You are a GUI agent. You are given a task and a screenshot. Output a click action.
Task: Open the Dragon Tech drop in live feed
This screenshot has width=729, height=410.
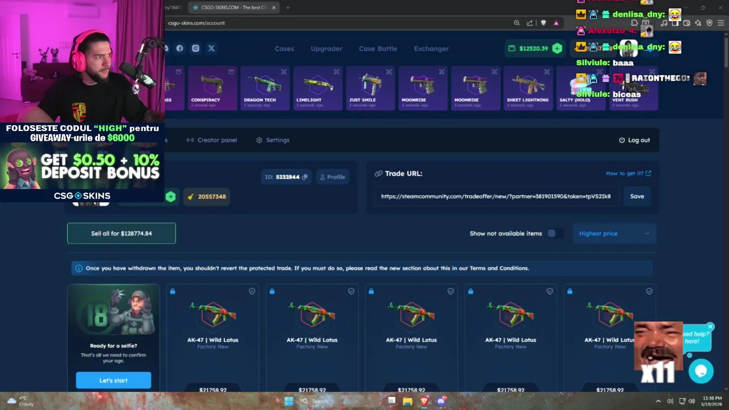click(265, 88)
